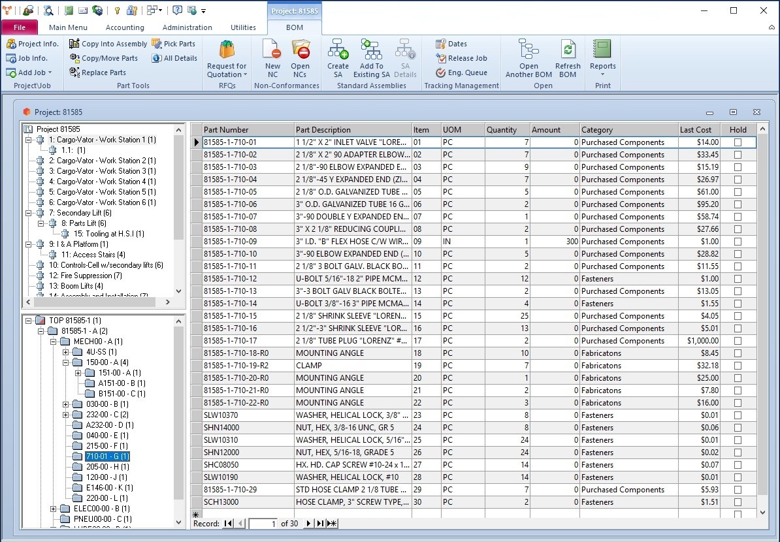Enable Hold for SCH13000 hose clamp row
The width and height of the screenshot is (780, 542).
(x=738, y=502)
